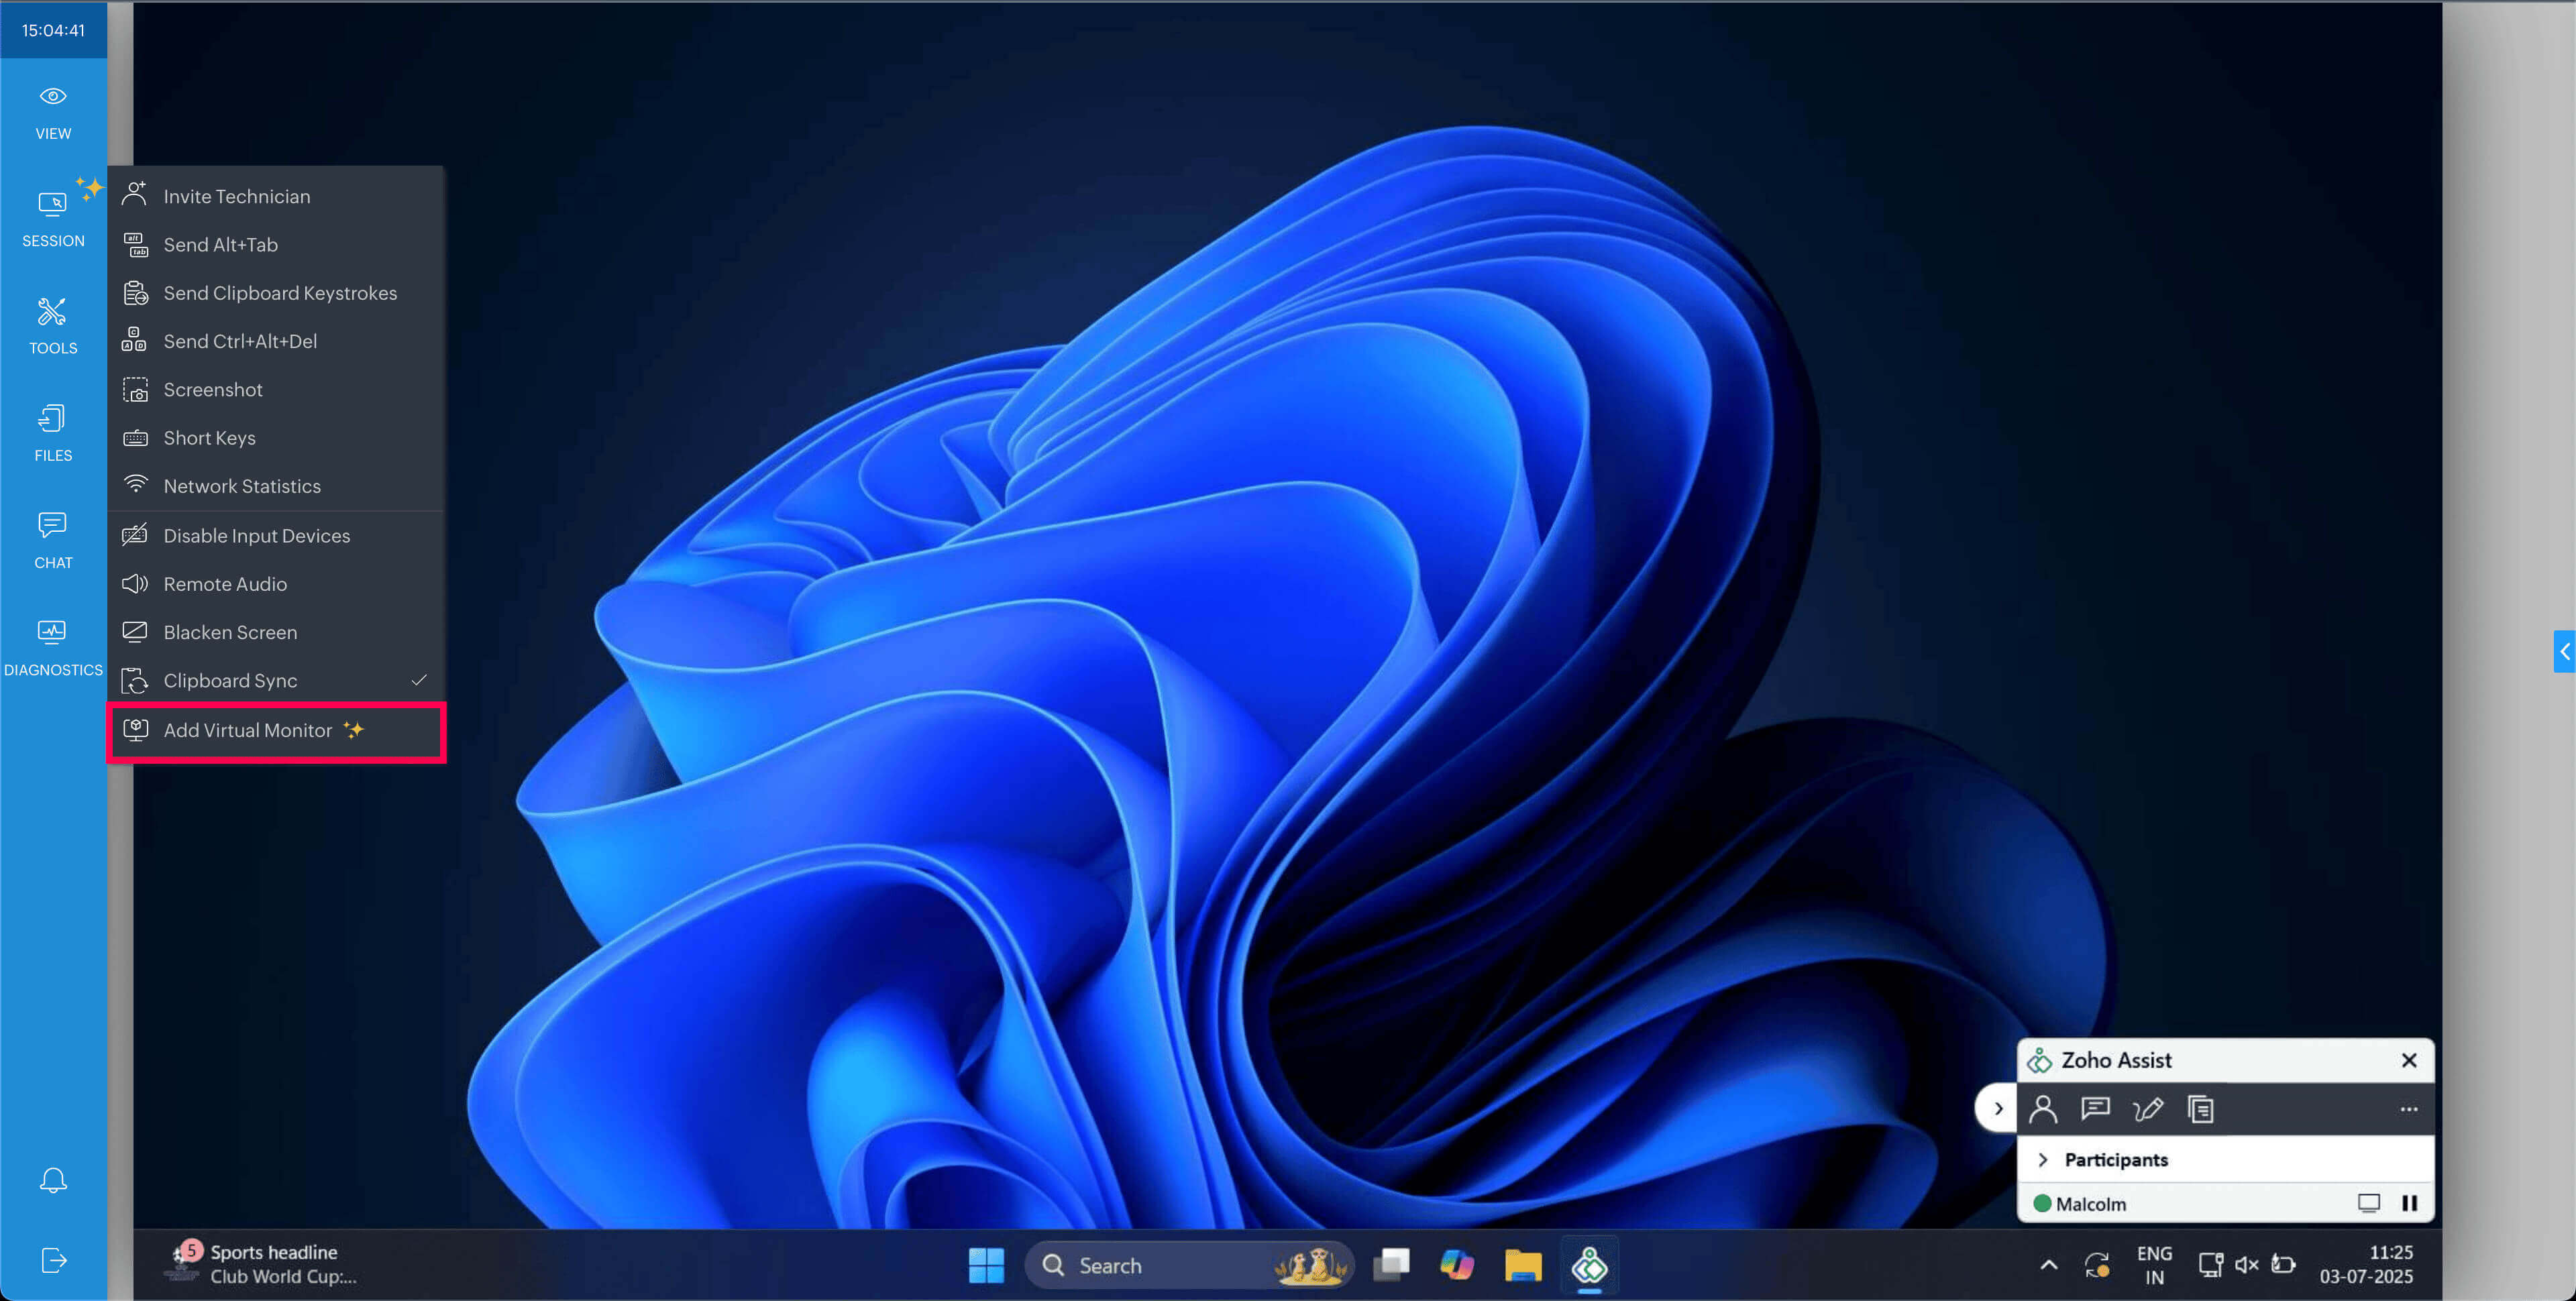Open the DIAGNOSTICS panel
The width and height of the screenshot is (2576, 1301).
coord(53,646)
